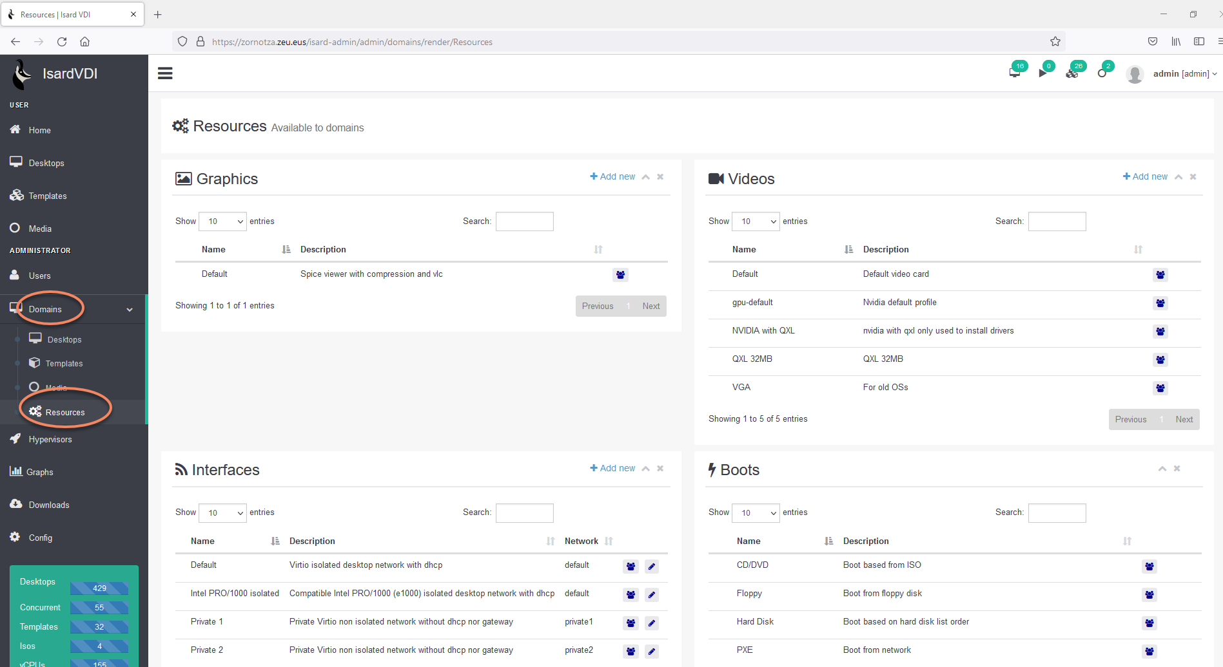Reload the browser page
The height and width of the screenshot is (667, 1223).
coord(62,42)
